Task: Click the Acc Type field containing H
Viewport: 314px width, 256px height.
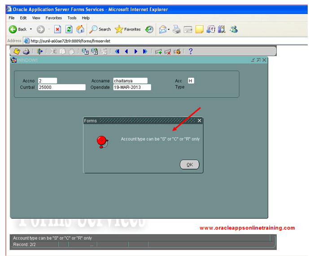Action: tap(191, 80)
